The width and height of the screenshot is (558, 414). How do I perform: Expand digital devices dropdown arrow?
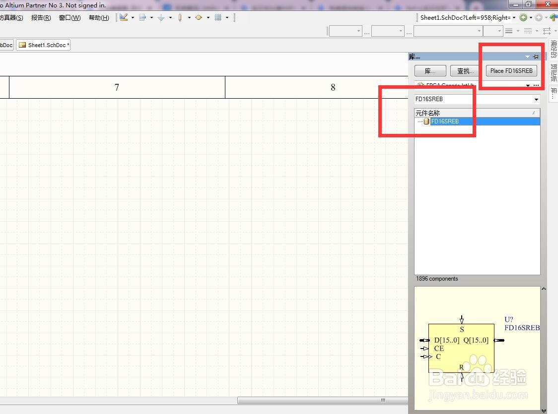click(189, 17)
